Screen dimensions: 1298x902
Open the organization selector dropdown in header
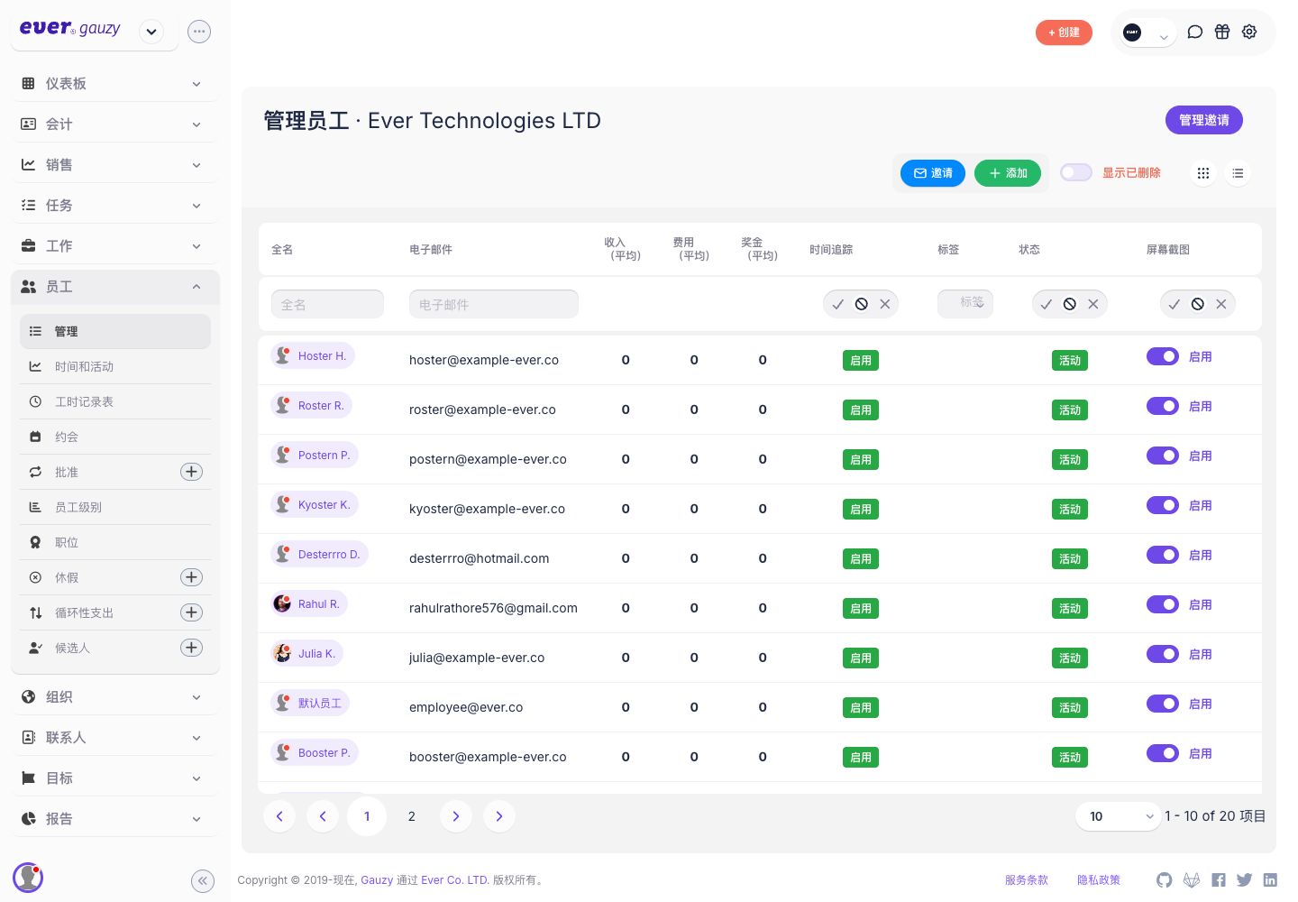(x=1148, y=34)
